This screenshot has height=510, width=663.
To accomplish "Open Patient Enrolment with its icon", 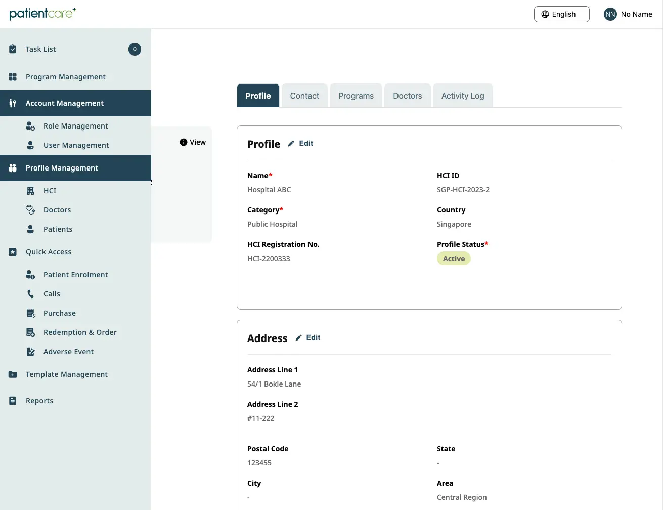I will pyautogui.click(x=30, y=274).
